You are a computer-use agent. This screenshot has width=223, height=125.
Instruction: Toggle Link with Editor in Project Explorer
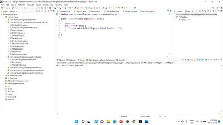[x=39, y=11]
